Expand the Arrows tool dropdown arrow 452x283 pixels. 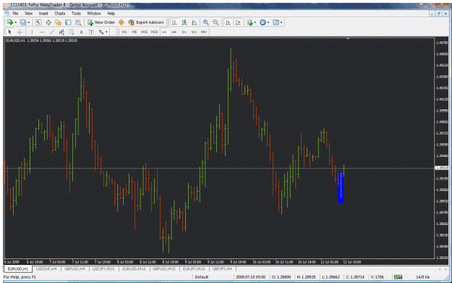click(106, 32)
